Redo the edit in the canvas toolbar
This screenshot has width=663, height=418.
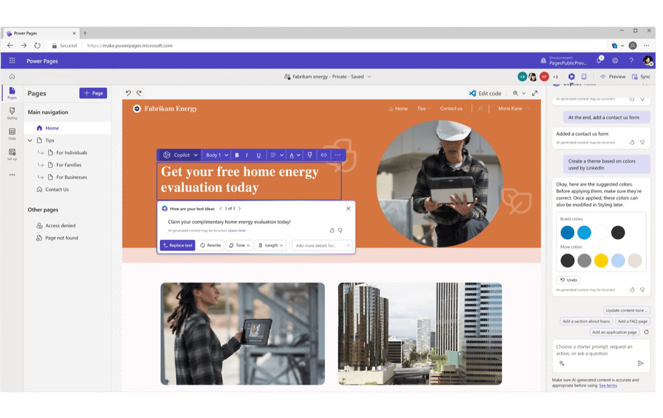(x=139, y=93)
